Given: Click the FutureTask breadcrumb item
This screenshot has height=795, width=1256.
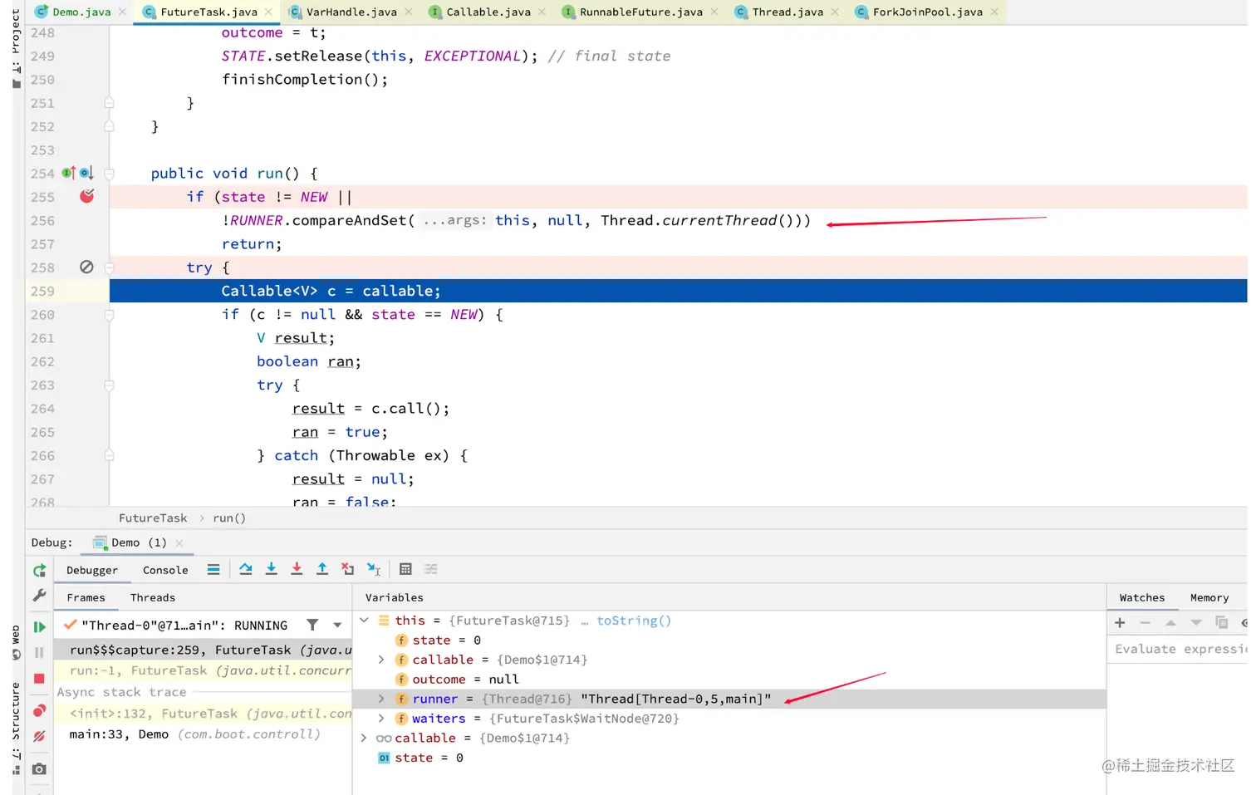Looking at the screenshot, I should pos(153,518).
